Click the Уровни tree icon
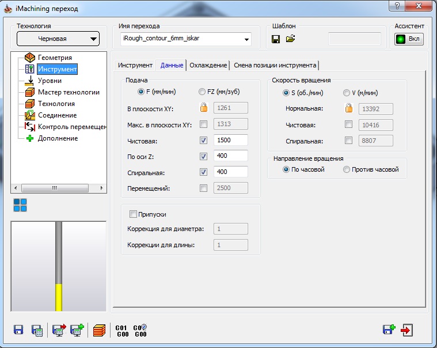This screenshot has height=348, width=437. 30,81
